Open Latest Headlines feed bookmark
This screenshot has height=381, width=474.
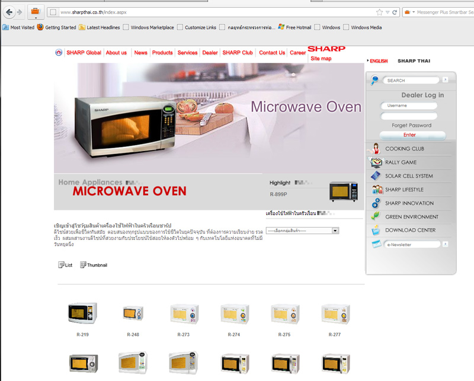(x=99, y=27)
